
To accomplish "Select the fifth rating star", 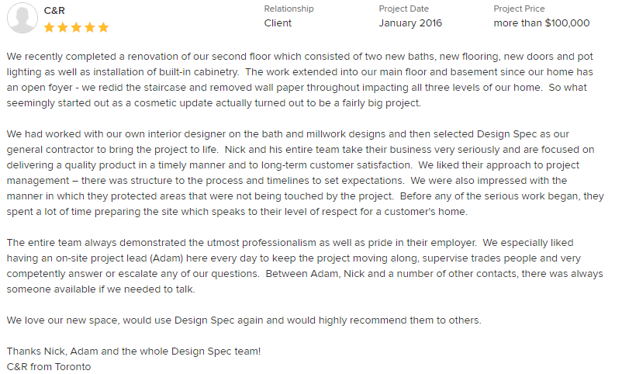I will [x=102, y=28].
